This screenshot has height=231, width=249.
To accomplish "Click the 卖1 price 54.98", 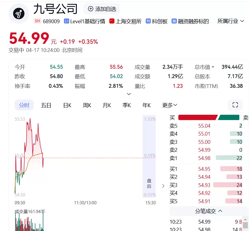I will click(204, 158).
